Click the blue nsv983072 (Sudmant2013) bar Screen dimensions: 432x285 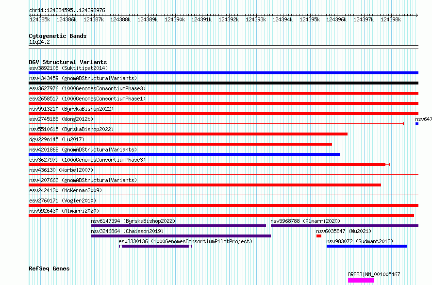point(366,246)
